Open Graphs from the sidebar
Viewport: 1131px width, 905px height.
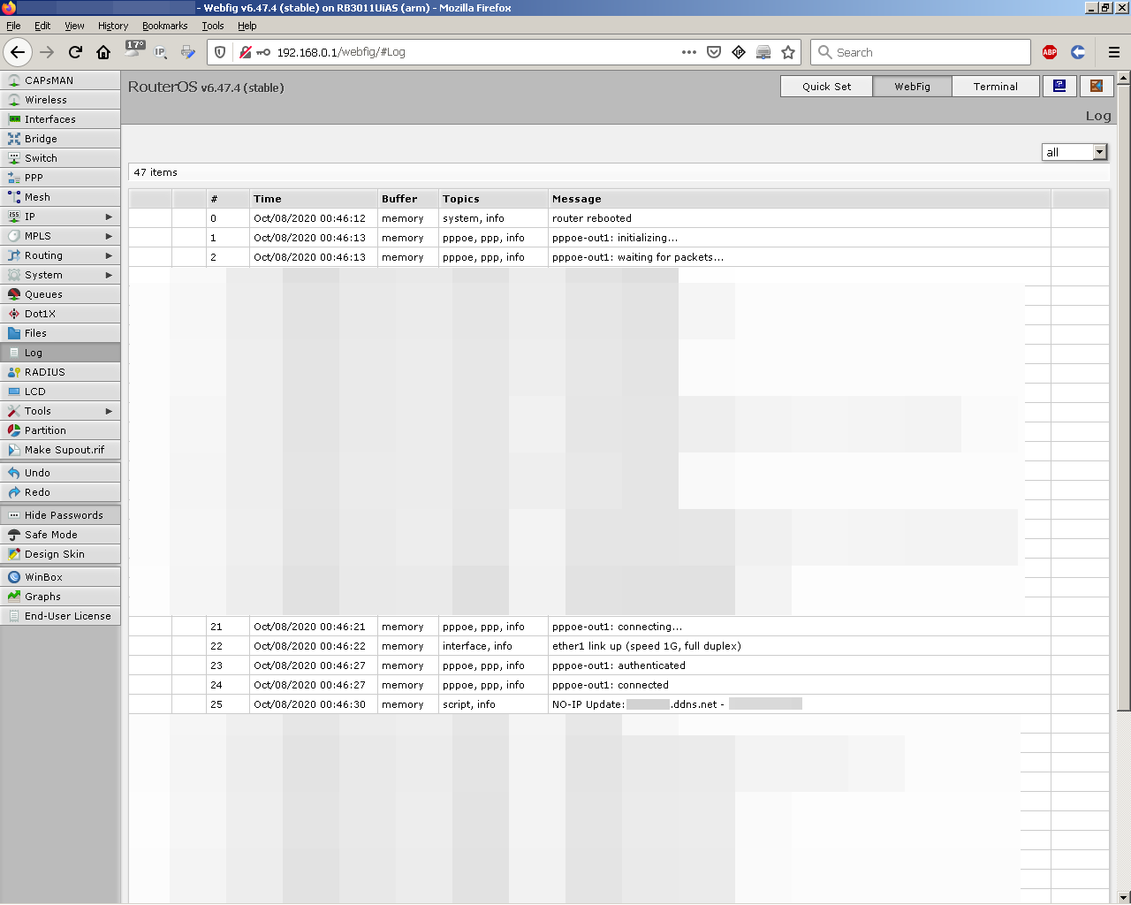(x=60, y=597)
